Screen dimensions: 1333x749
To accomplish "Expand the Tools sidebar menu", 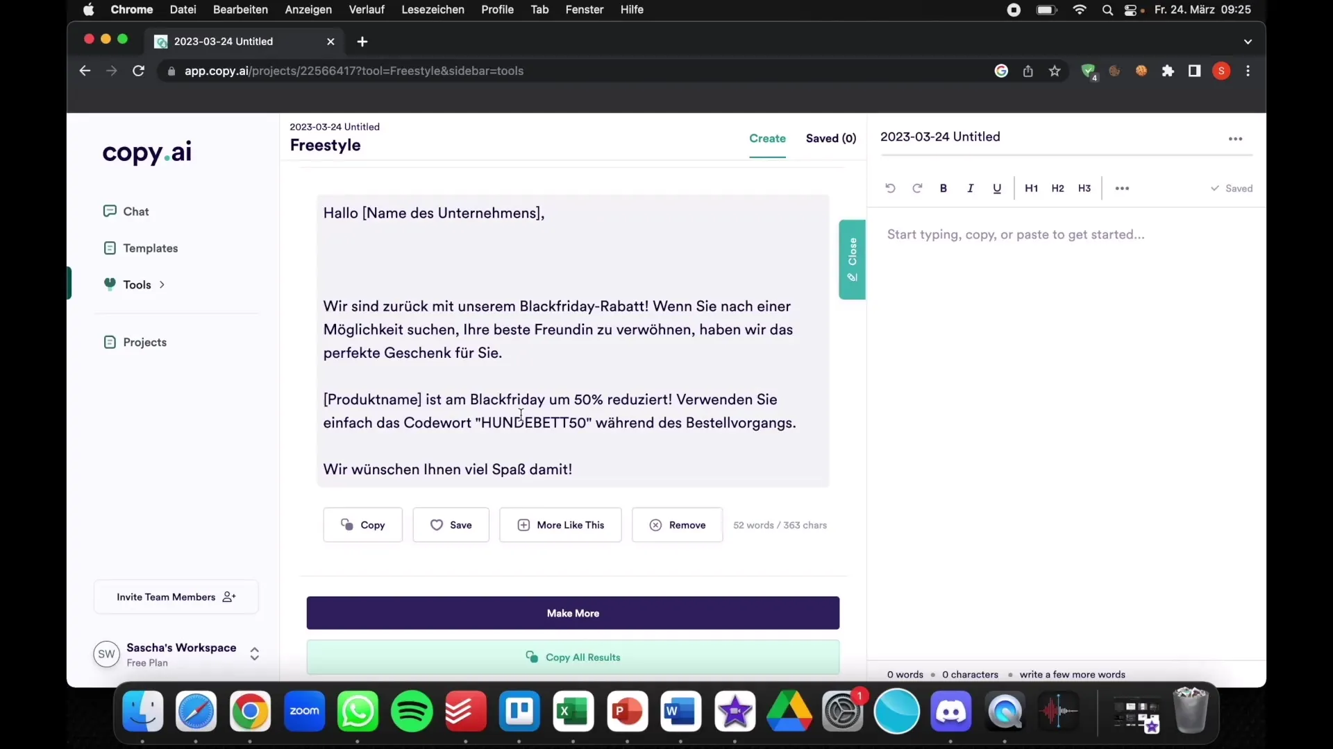I will coord(160,284).
